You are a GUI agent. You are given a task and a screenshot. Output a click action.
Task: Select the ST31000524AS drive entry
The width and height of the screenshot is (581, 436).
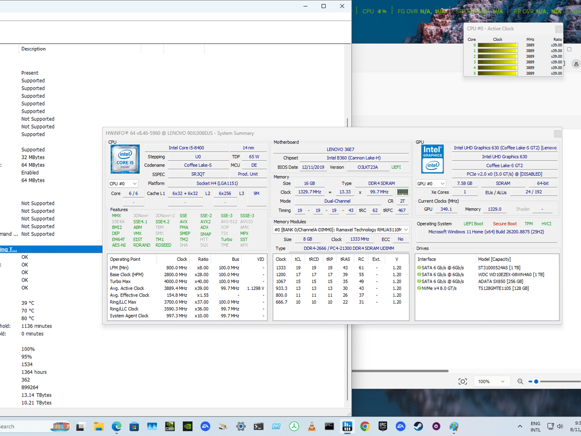[487, 268]
